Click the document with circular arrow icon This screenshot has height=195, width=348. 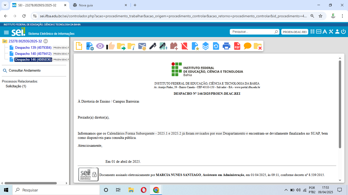[x=216, y=46]
